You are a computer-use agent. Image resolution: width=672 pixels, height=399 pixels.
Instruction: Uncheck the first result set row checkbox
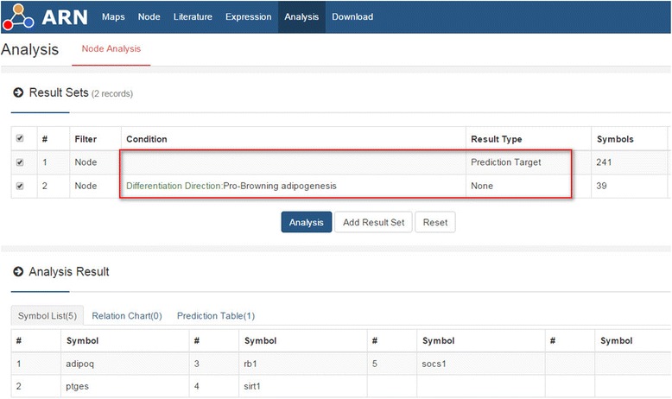coord(21,161)
